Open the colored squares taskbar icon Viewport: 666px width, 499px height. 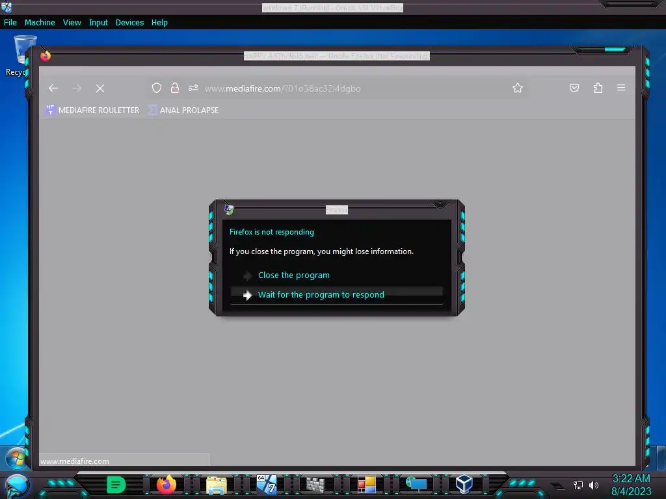[367, 485]
